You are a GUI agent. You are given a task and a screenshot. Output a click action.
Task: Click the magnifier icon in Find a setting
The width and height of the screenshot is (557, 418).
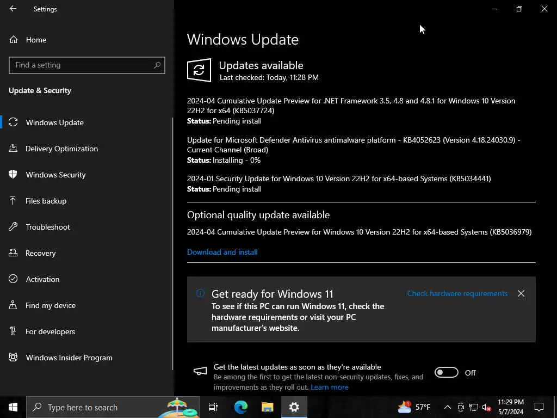(157, 65)
